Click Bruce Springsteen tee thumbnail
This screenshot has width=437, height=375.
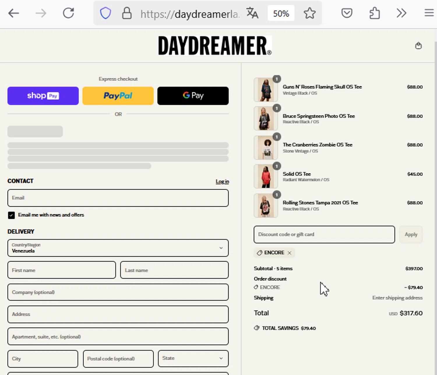coord(266,118)
